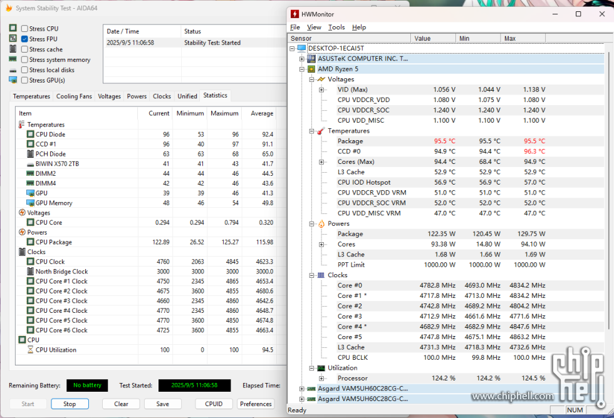Expand the ASUSTeK COMPUTER INC. node

(302, 59)
